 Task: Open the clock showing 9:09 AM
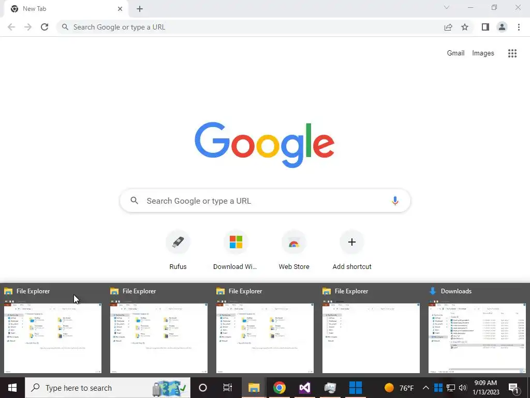(x=485, y=388)
